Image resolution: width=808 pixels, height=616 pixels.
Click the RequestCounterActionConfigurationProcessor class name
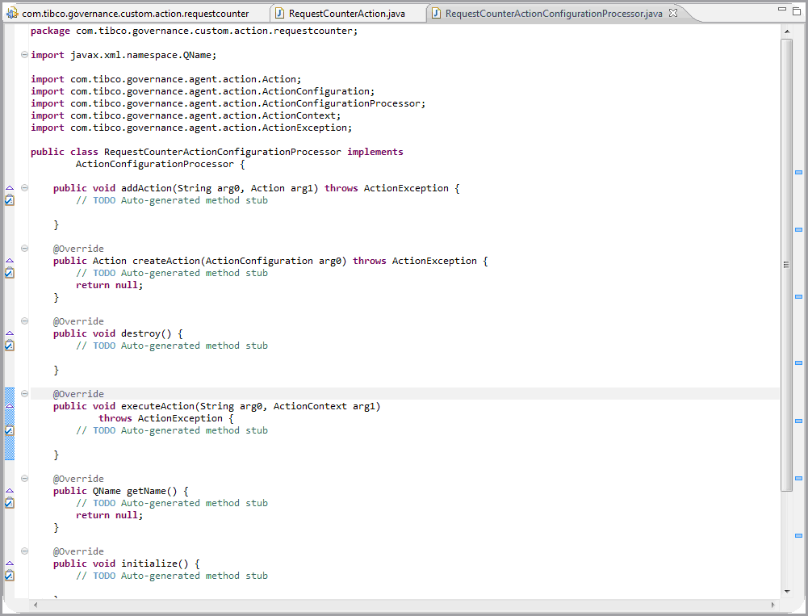(x=223, y=152)
